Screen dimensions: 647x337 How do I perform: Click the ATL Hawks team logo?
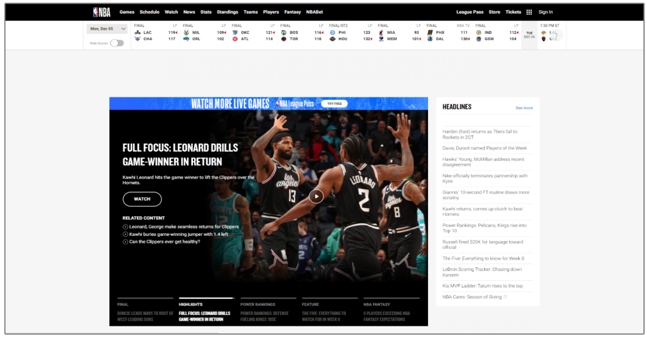coord(235,38)
